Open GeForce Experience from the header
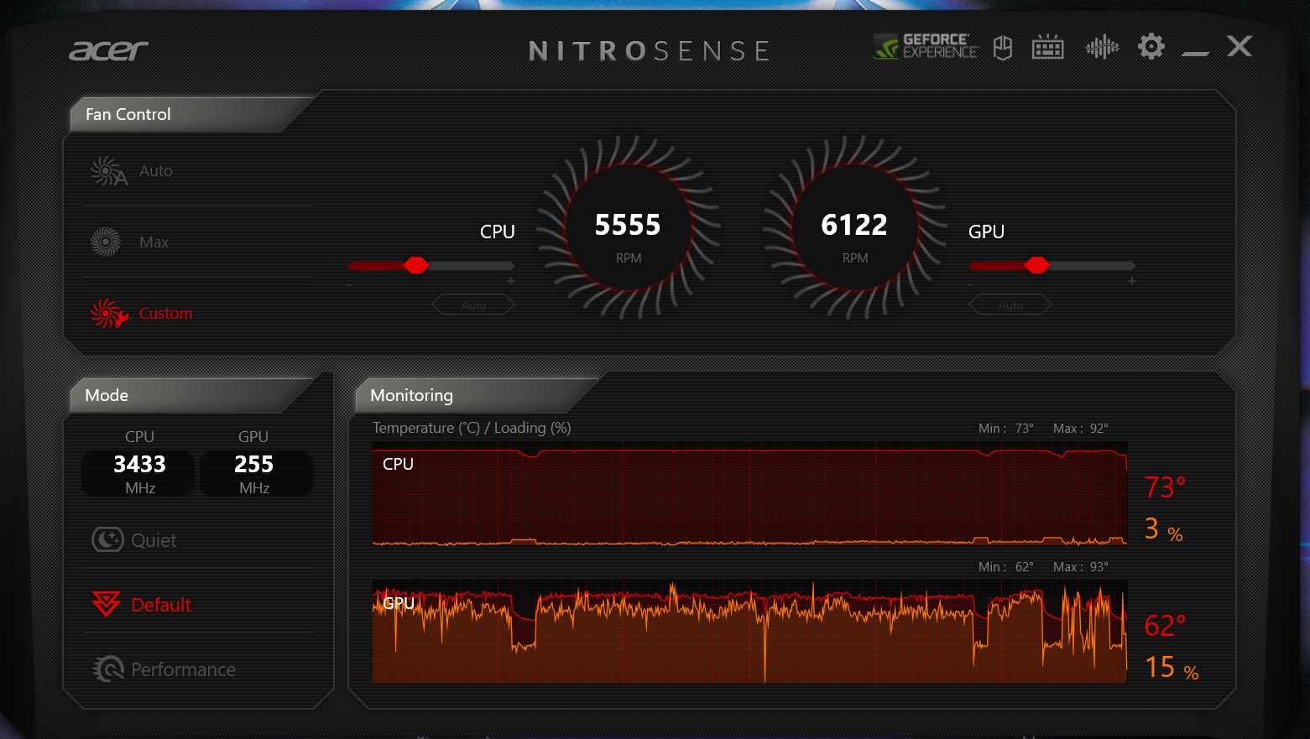Viewport: 1310px width, 739px height. (x=926, y=46)
